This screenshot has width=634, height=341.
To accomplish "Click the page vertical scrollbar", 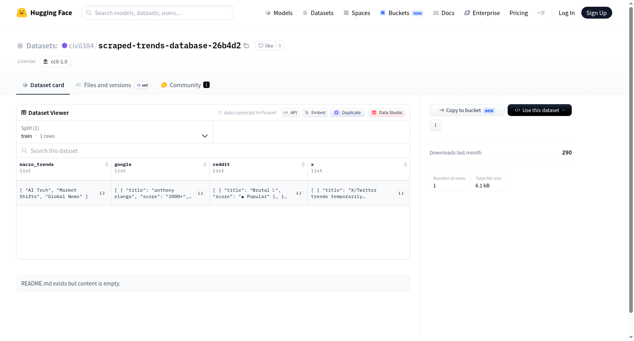I will pyautogui.click(x=631, y=158).
